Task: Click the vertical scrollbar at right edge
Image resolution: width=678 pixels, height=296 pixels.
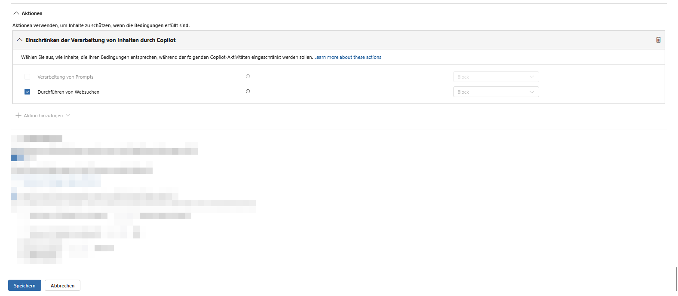Action: pos(676,279)
